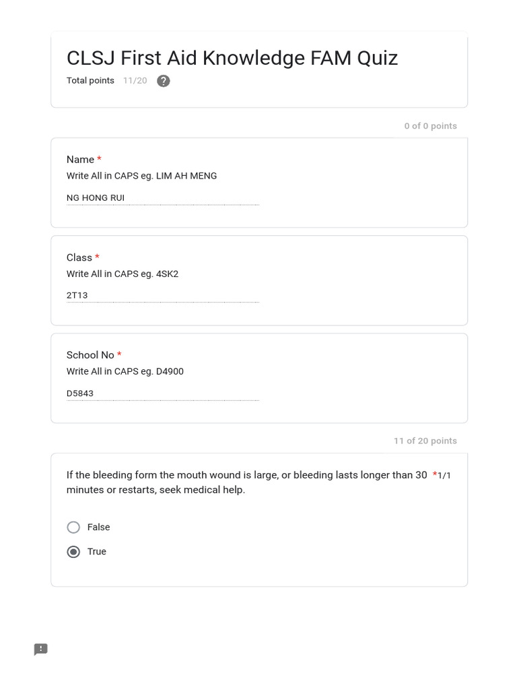Click the "11 of 20 points" section text

pyautogui.click(x=425, y=441)
